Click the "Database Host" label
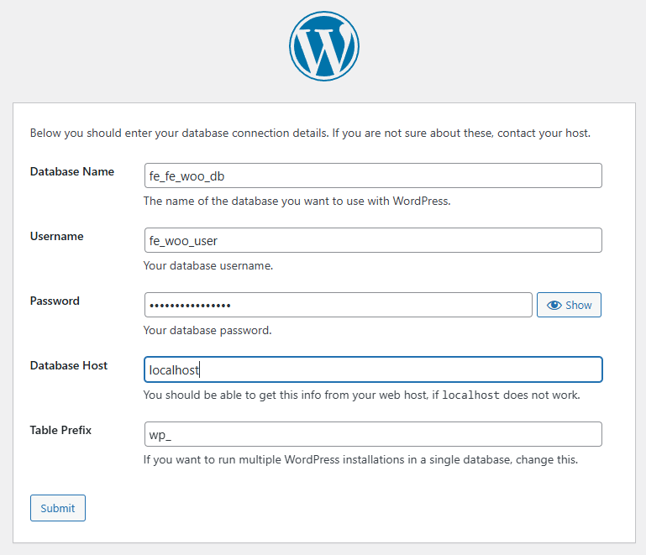 pyautogui.click(x=69, y=365)
